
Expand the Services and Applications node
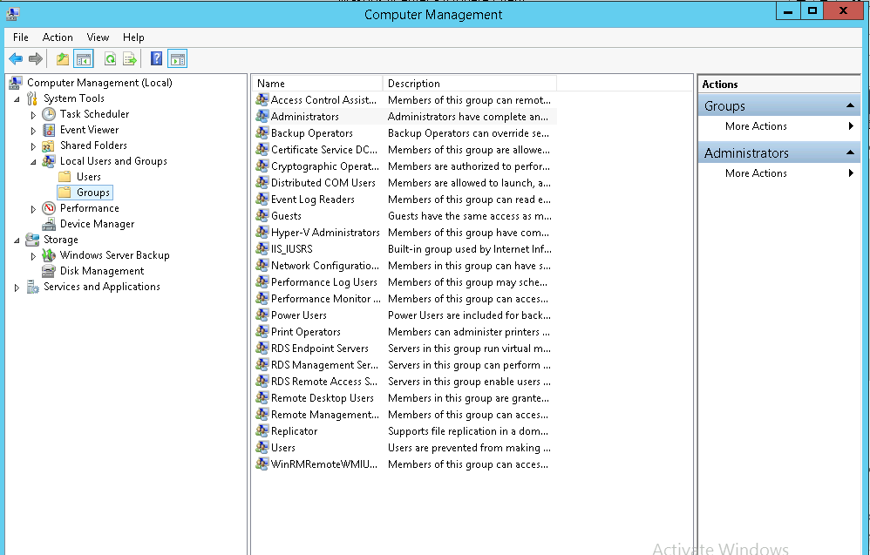coord(16,286)
